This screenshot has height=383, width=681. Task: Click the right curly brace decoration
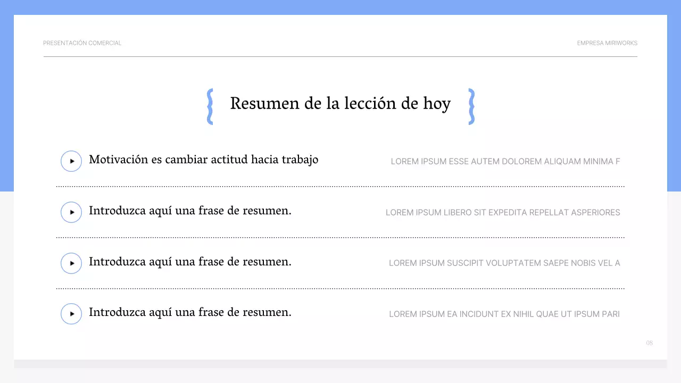[x=470, y=106]
